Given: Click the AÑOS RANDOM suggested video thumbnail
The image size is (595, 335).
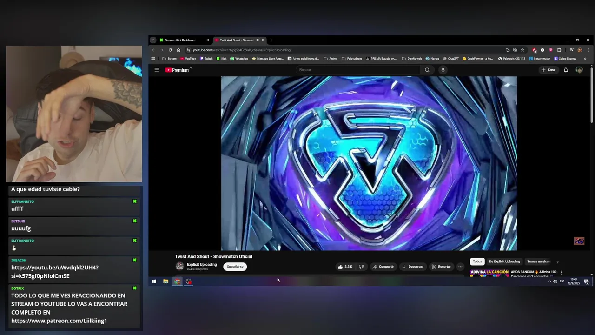Looking at the screenshot, I should click(489, 273).
